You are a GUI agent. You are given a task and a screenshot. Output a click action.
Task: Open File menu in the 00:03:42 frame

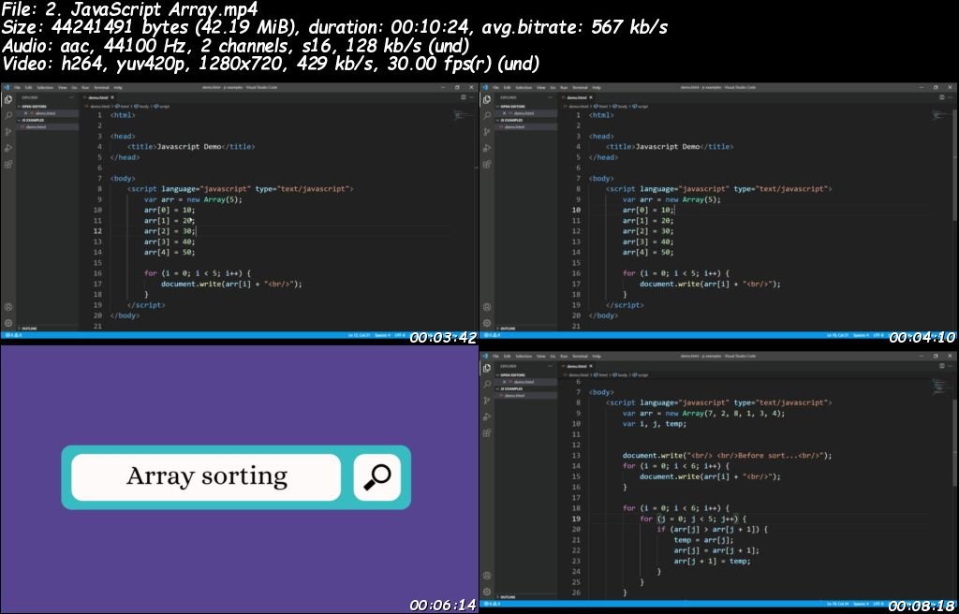[x=18, y=87]
